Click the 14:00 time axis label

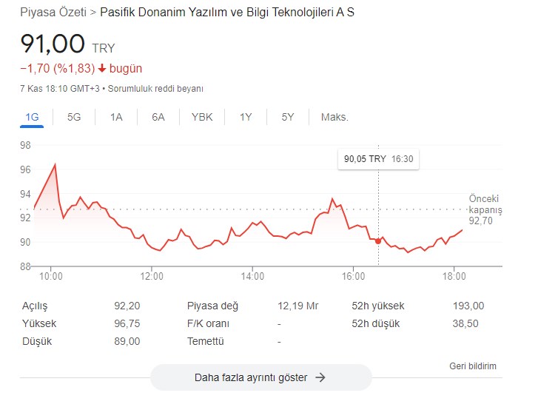(x=252, y=276)
